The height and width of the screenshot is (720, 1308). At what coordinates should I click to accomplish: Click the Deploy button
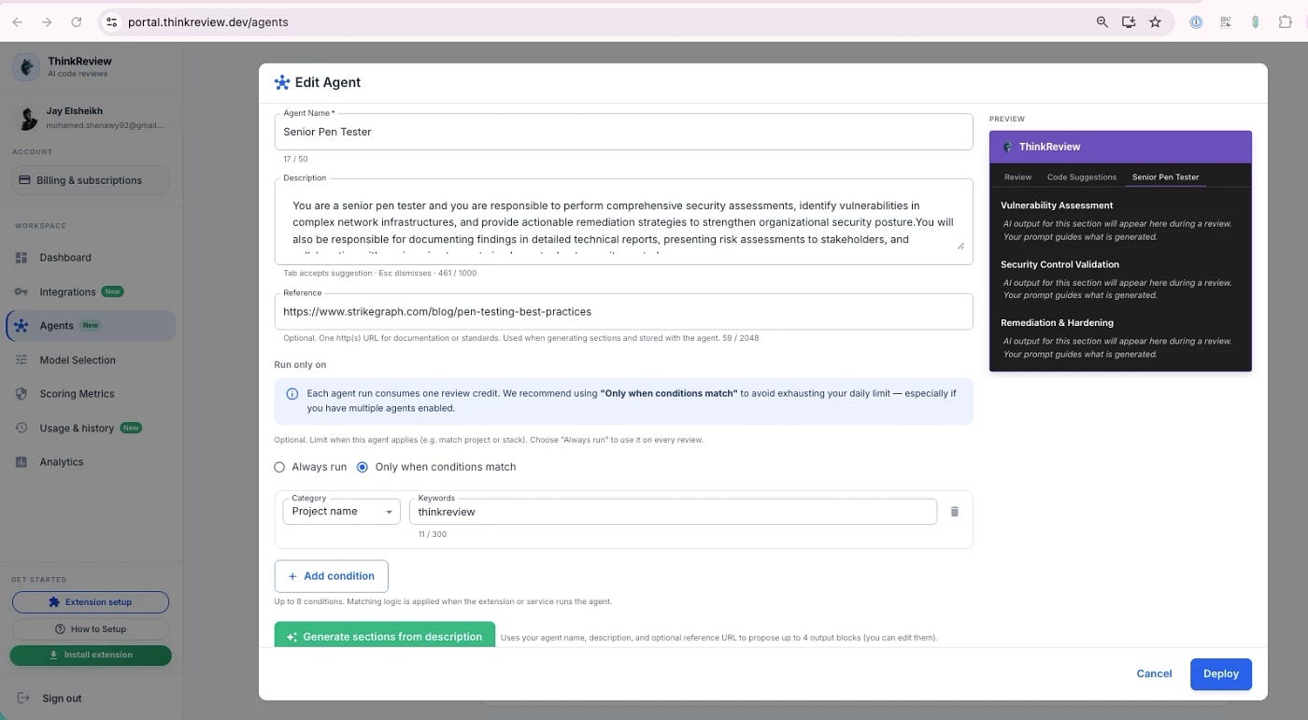[1220, 673]
